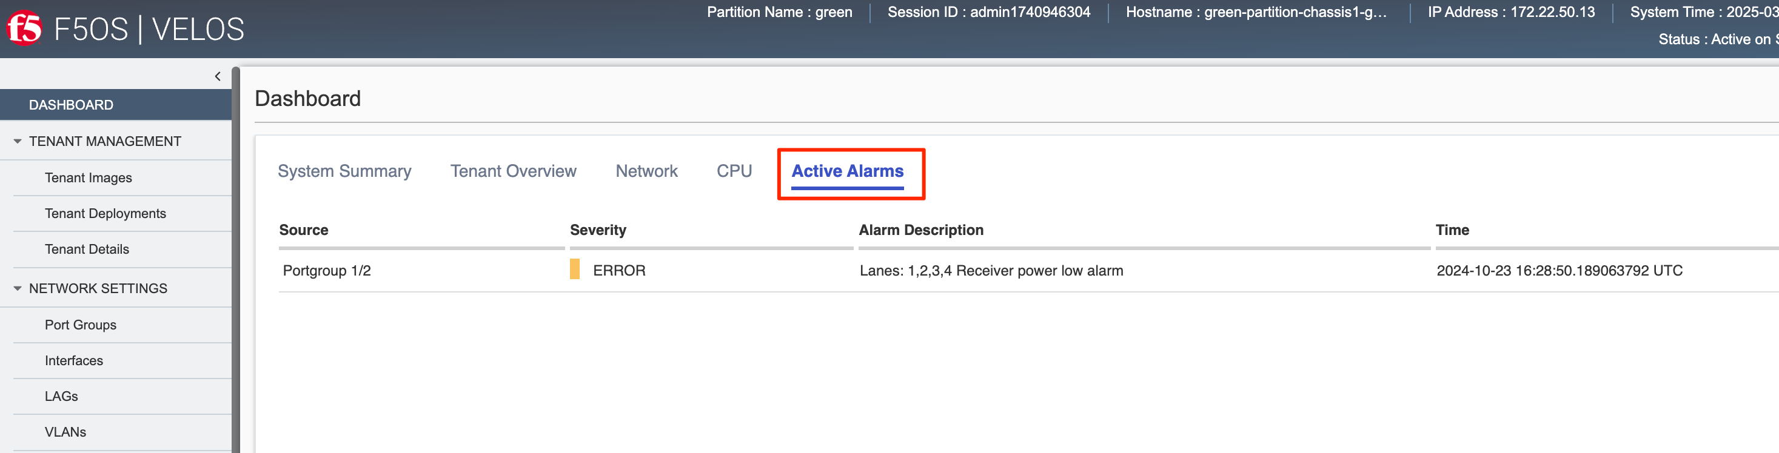Screen dimensions: 1779x453
Task: Collapse the Tenant Management section triangle
Action: pos(17,141)
